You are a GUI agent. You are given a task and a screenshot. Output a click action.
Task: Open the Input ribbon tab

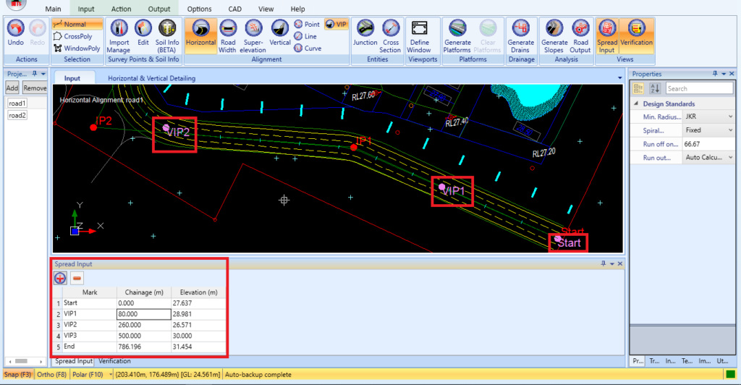[x=86, y=9]
